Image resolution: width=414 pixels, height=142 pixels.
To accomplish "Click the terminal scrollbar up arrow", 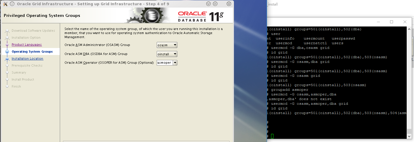I will point(409,29).
